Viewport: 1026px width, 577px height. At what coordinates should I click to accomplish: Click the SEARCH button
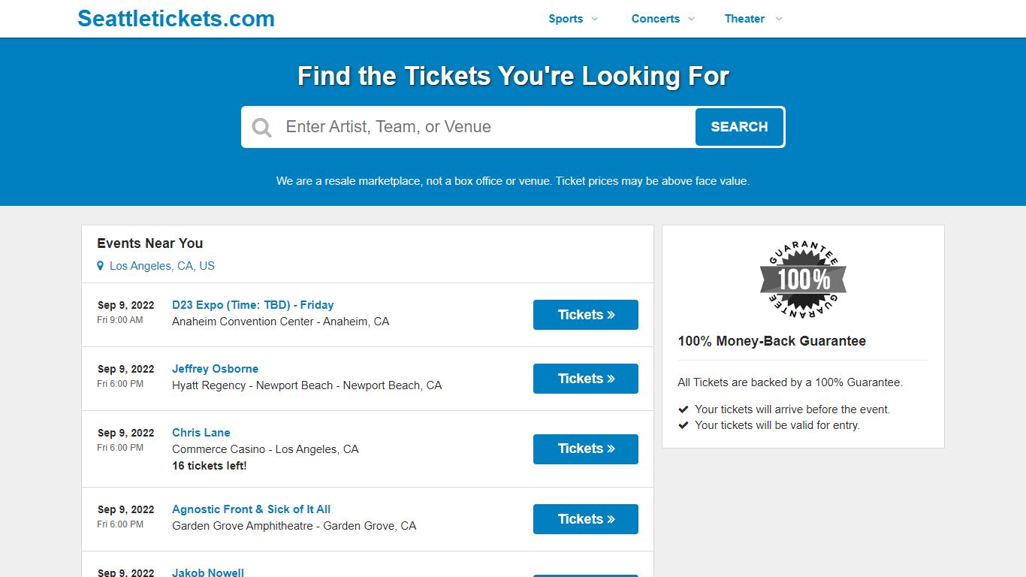click(739, 127)
